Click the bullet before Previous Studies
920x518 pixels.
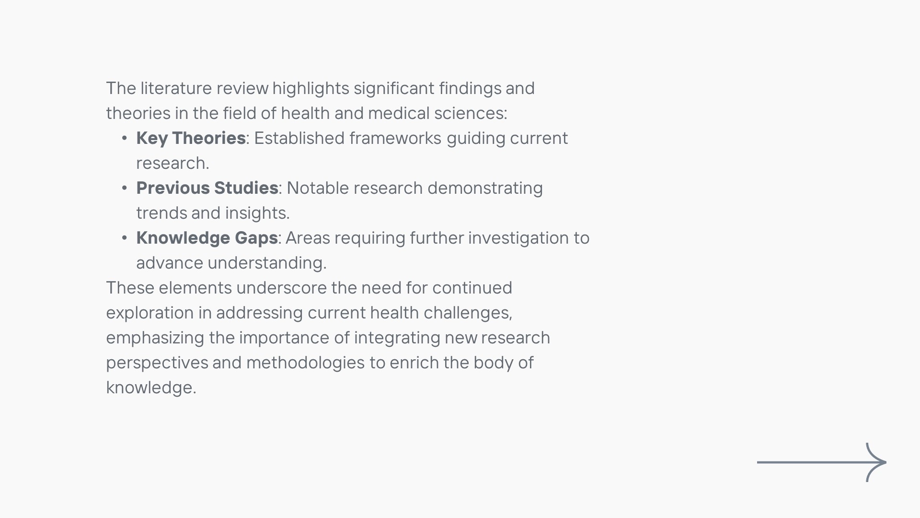point(125,188)
